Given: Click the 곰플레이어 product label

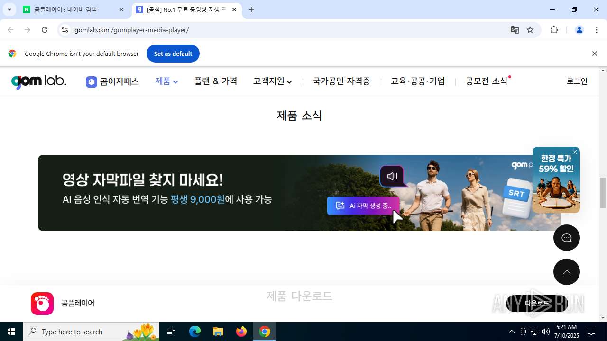Looking at the screenshot, I should point(78,303).
